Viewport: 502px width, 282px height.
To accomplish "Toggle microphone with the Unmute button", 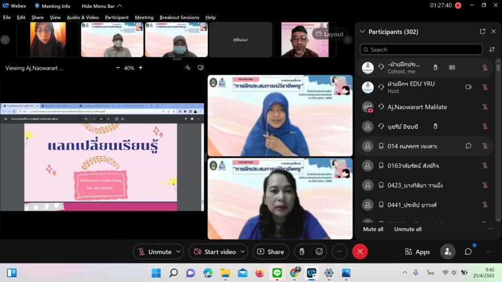I will 155,252.
